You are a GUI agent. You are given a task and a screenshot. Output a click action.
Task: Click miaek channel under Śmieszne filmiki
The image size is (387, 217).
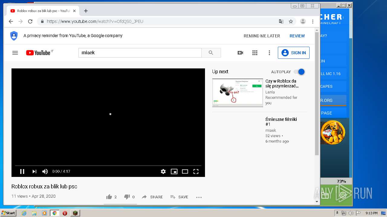(x=271, y=131)
